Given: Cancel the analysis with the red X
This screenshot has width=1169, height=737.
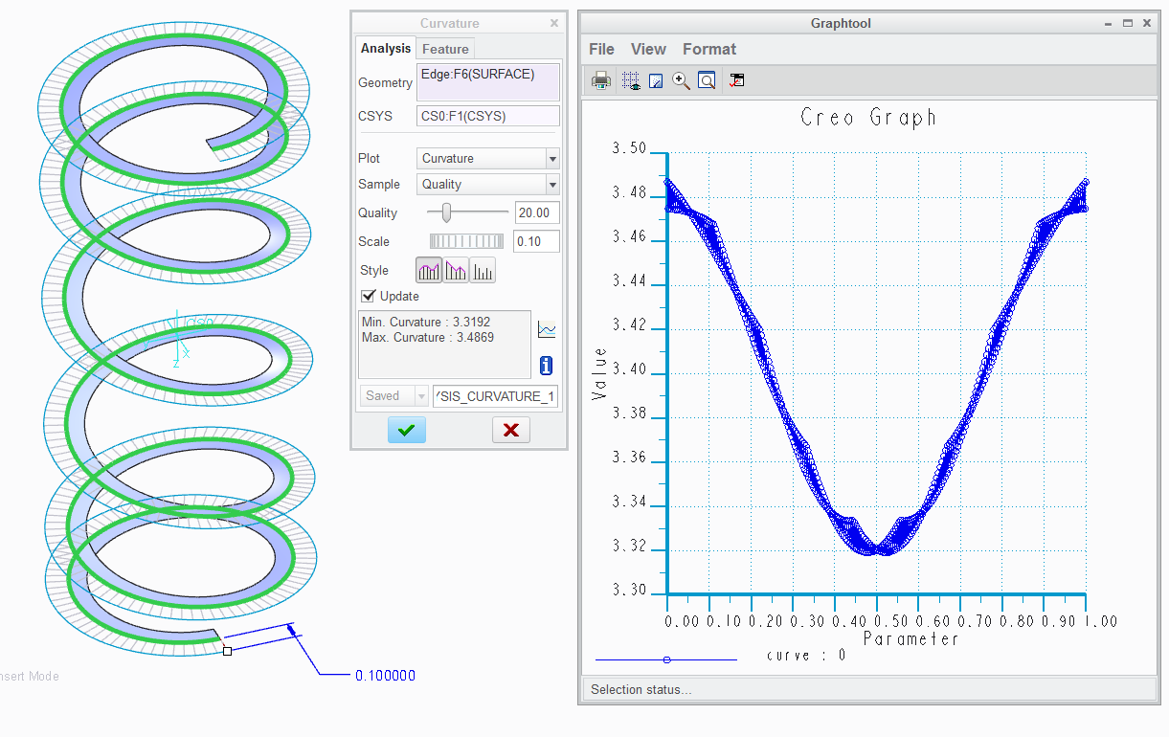Looking at the screenshot, I should 510,430.
